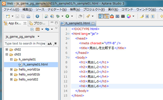Image resolution: width=163 pixels, height=100 pixels.
Task: Click the Save toolbar icon
Action: click(17, 16)
